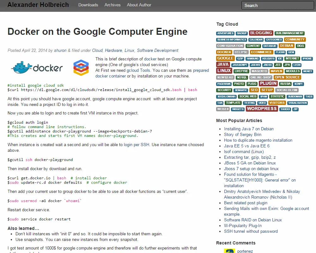316x253 pixels.
Task: Click the Docker whale logo image
Action: click(37, 67)
